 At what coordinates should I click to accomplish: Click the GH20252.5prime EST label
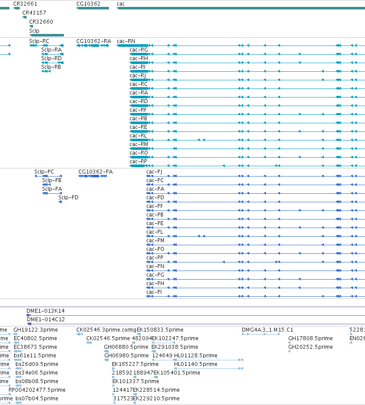pyautogui.click(x=311, y=347)
